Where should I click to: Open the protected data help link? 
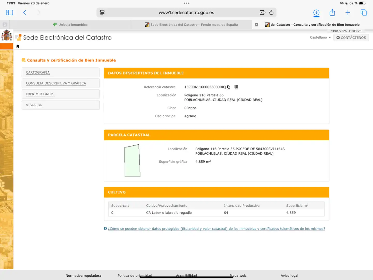click(217, 229)
